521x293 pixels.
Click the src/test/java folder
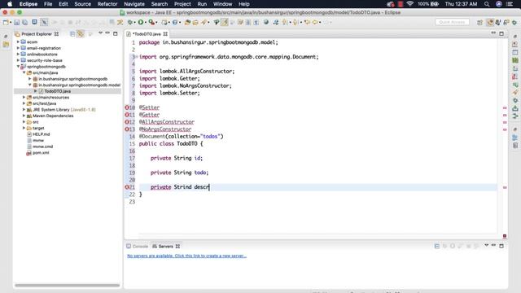pos(44,103)
